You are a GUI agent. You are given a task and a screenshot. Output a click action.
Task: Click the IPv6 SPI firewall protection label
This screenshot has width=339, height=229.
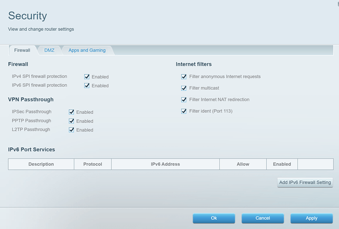[39, 85]
